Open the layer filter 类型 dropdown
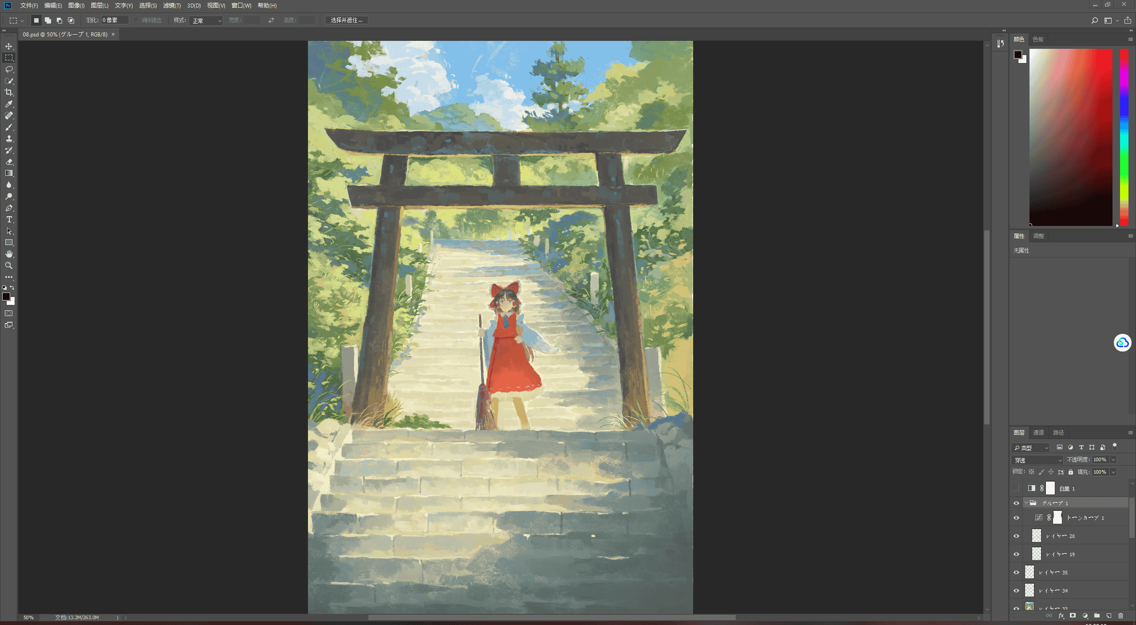Image resolution: width=1136 pixels, height=625 pixels. coord(1030,447)
